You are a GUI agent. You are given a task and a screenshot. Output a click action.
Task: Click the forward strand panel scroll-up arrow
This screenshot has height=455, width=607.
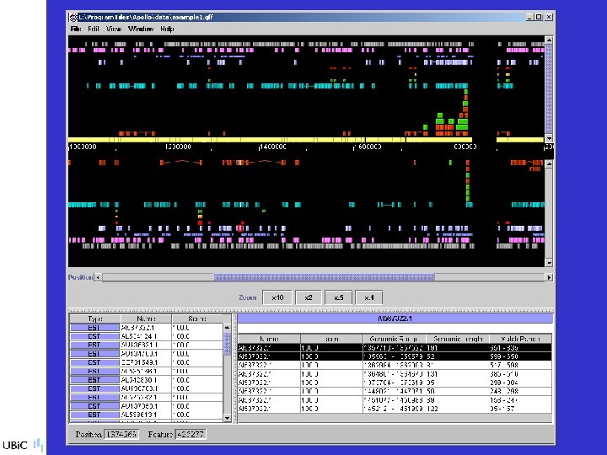tap(549, 40)
